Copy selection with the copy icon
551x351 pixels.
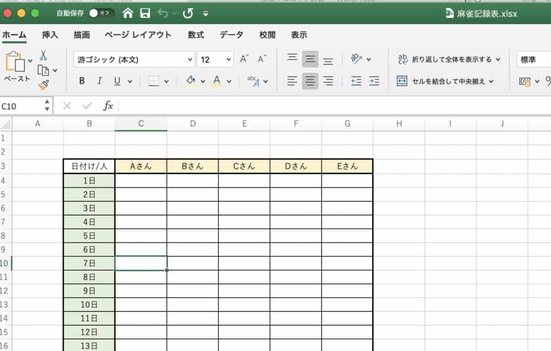click(43, 71)
